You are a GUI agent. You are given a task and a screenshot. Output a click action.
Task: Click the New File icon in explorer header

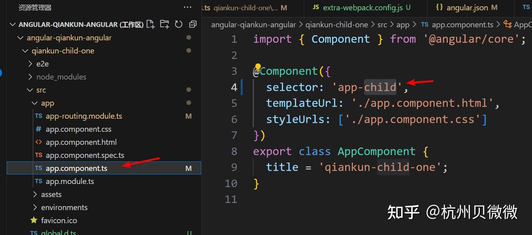click(x=151, y=25)
